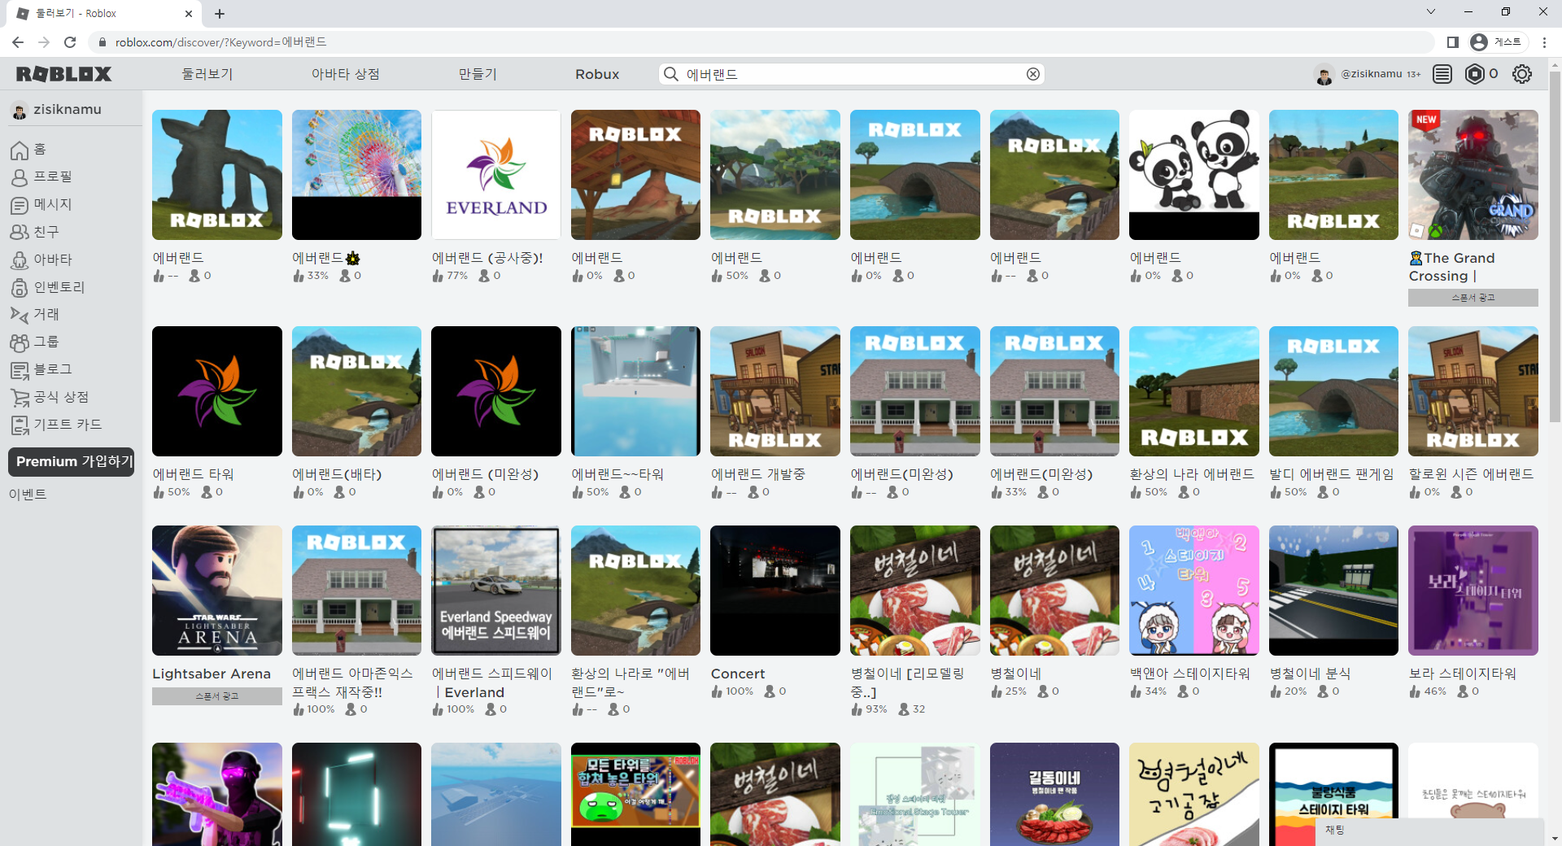Open the notifications feed icon
Viewport: 1562px width, 846px height.
coord(1442,74)
